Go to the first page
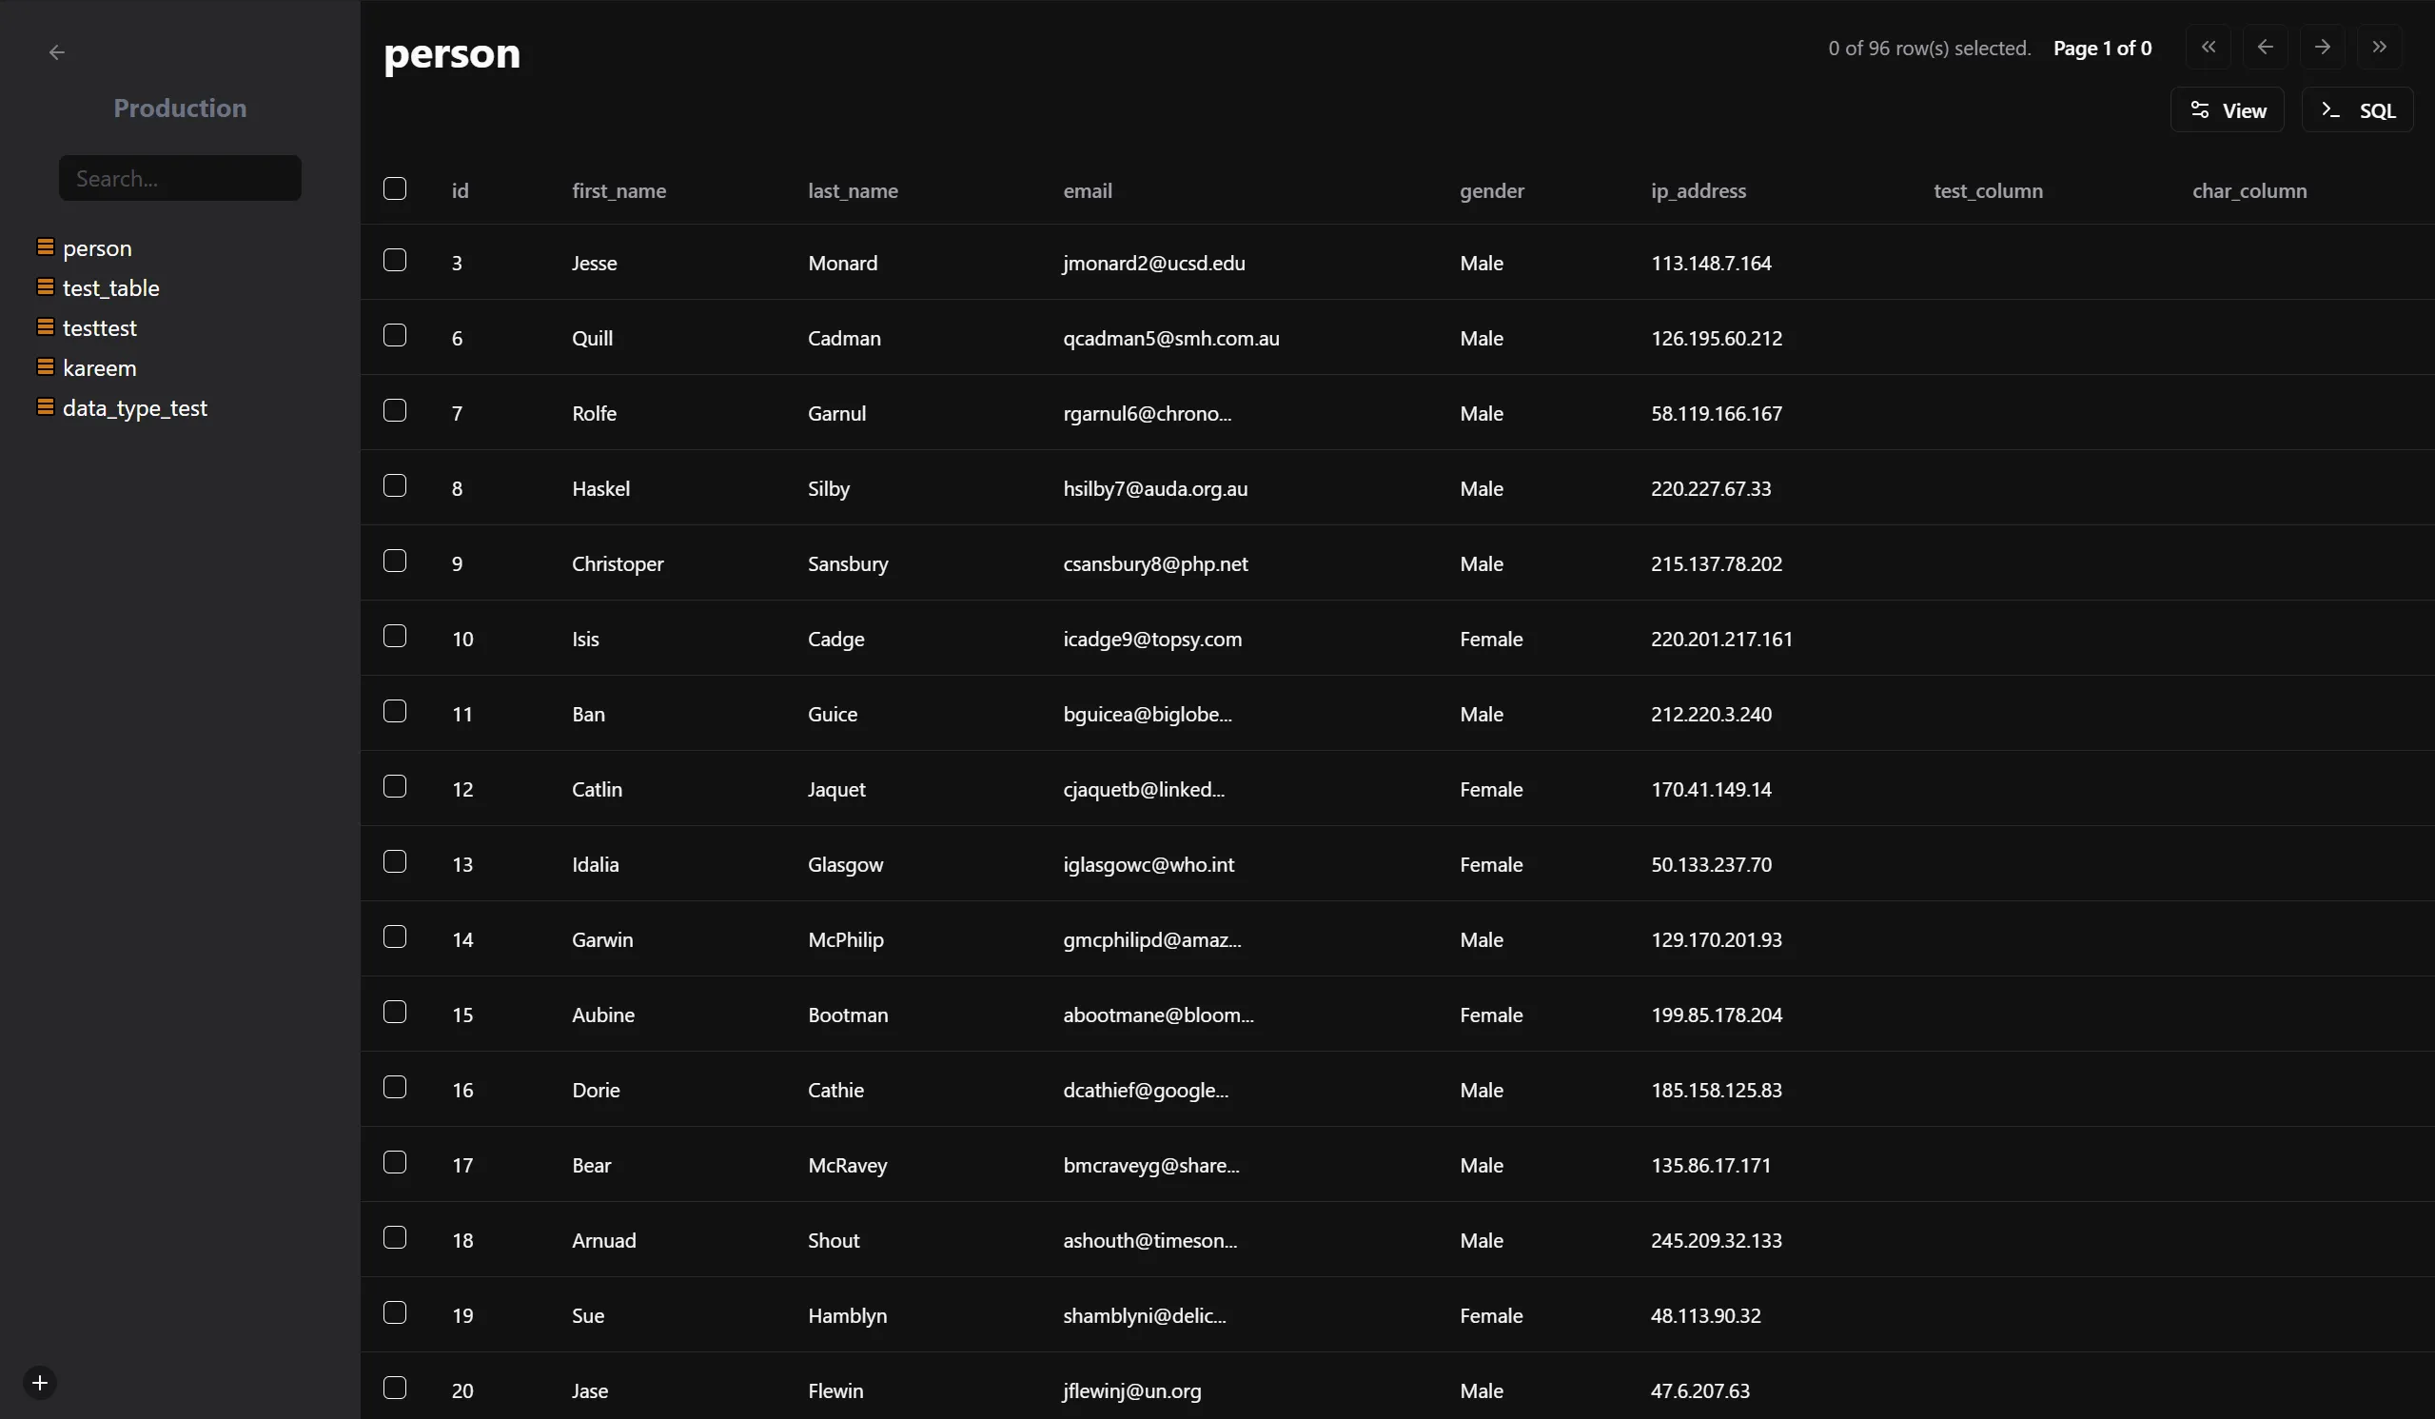 point(2208,48)
